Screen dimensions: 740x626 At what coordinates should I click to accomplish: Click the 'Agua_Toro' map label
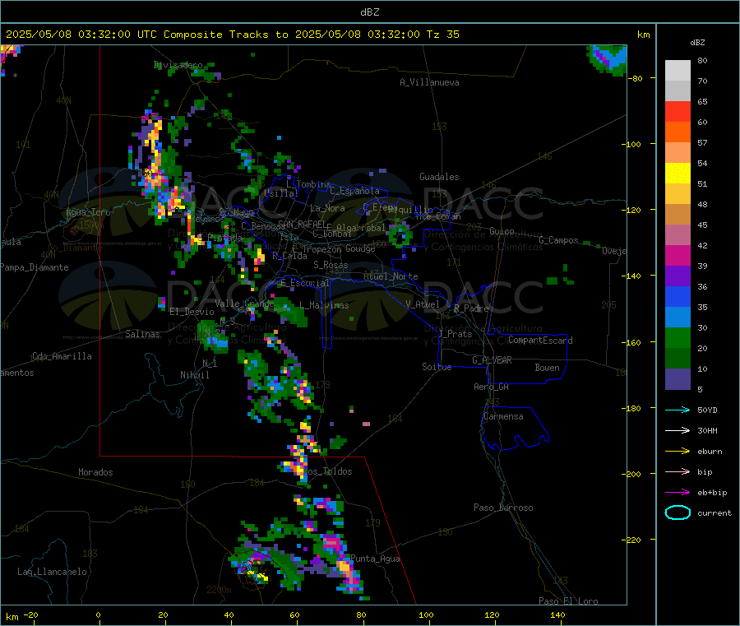(x=88, y=212)
